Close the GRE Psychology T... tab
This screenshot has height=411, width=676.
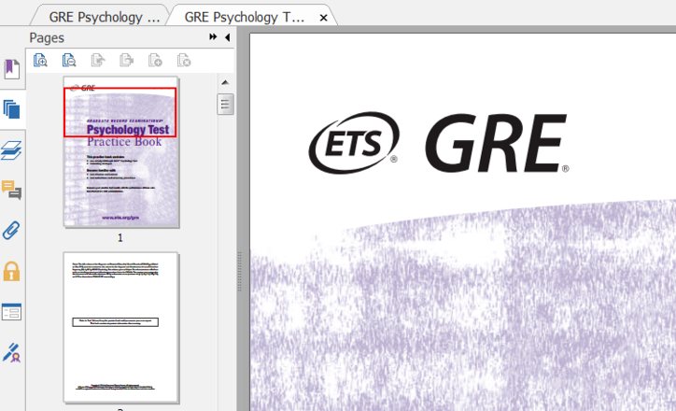323,18
